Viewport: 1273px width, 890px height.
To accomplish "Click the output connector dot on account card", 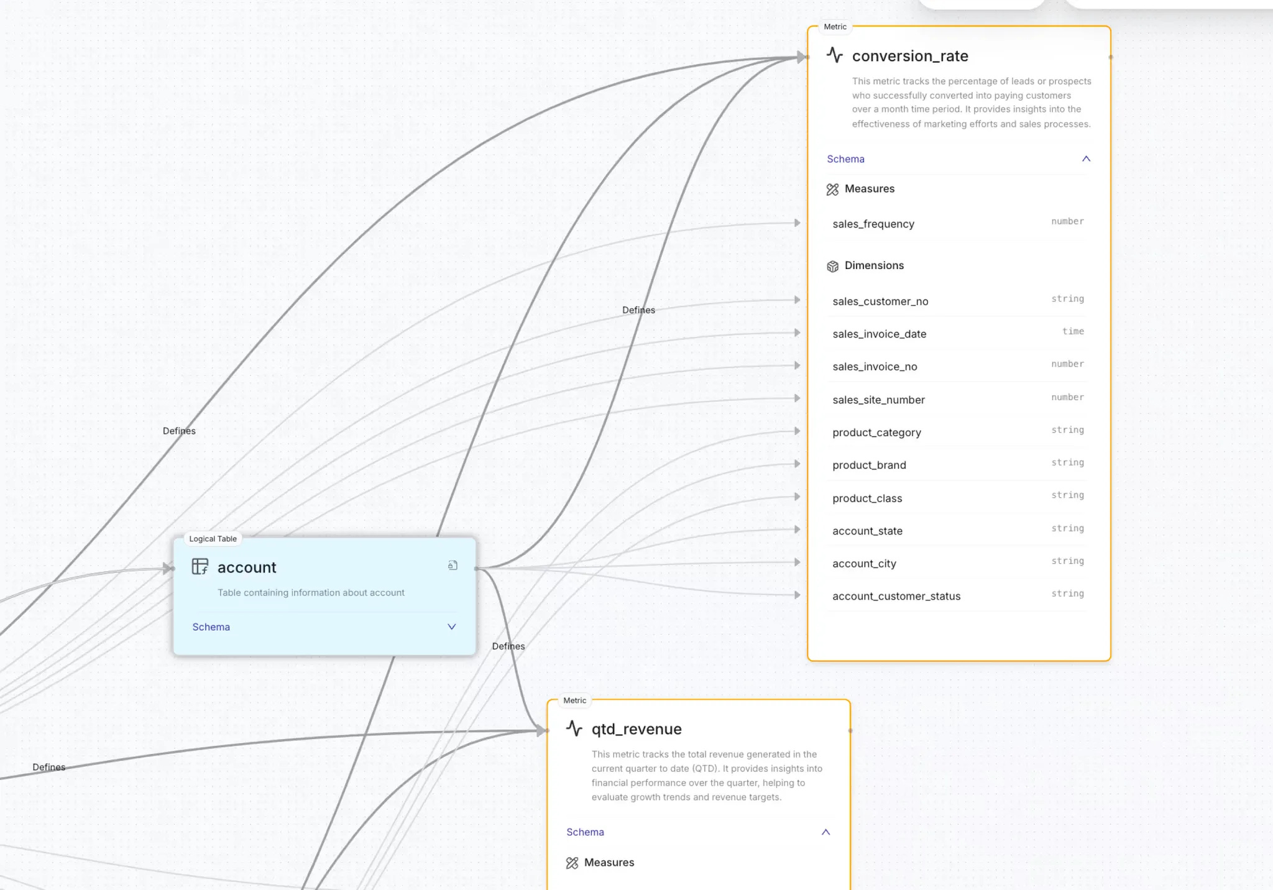I will tap(476, 569).
